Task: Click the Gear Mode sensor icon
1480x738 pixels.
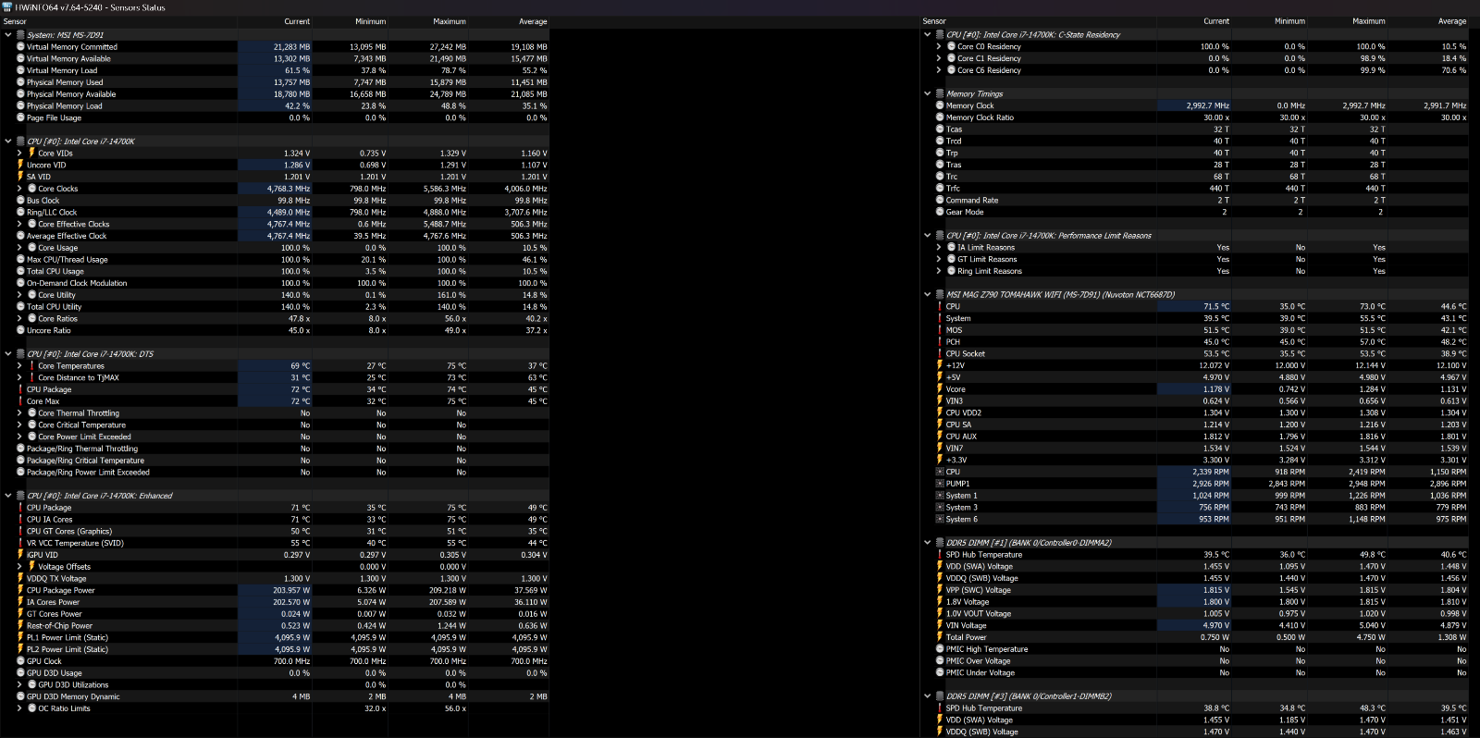Action: [x=940, y=212]
